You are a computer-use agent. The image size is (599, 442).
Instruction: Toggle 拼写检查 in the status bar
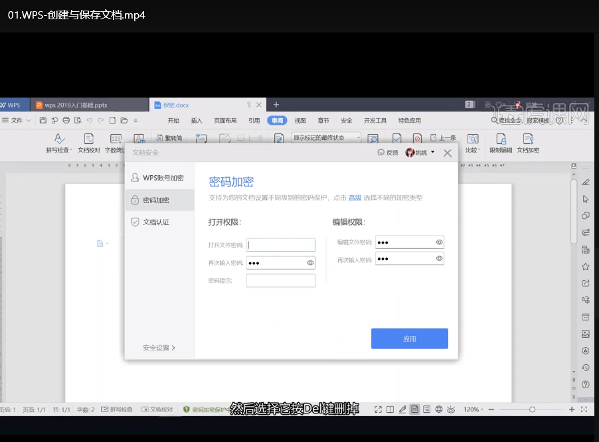tap(116, 409)
